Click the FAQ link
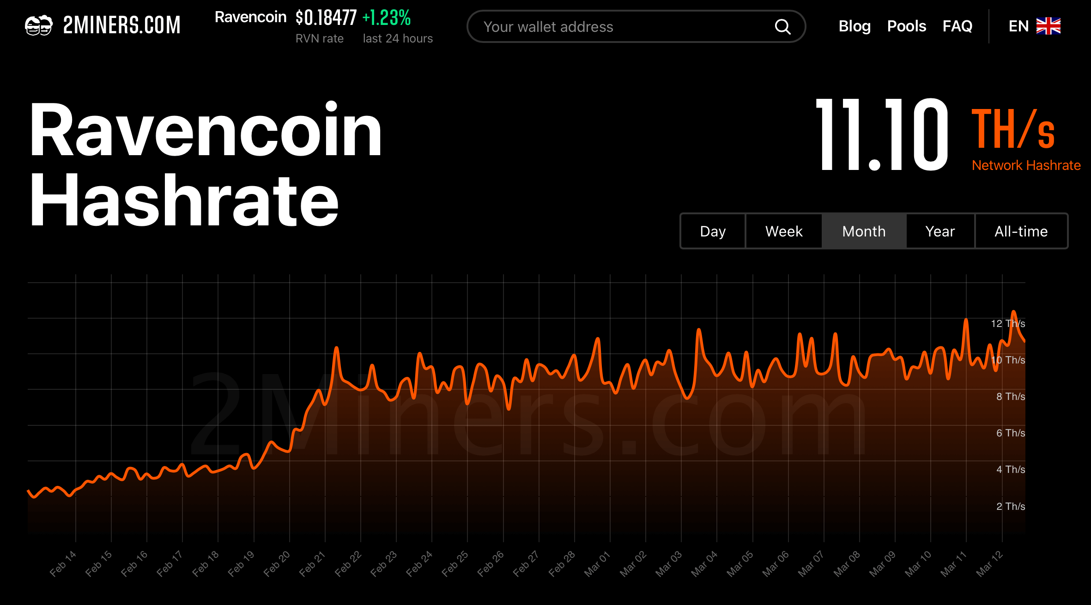Image resolution: width=1091 pixels, height=605 pixels. 958,26
